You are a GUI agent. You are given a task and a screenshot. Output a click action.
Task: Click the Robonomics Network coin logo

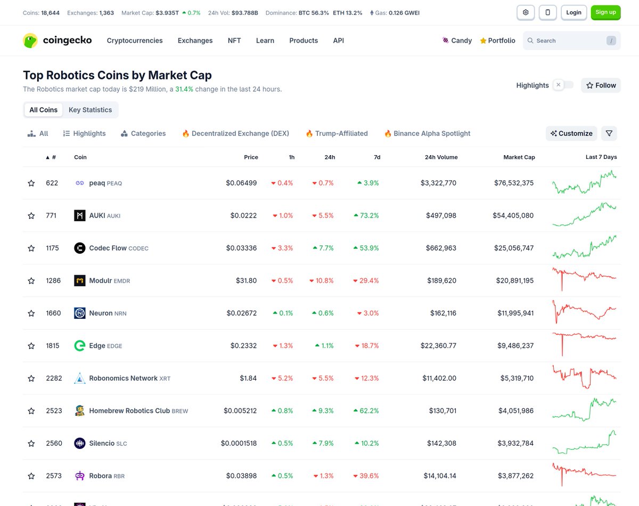[x=80, y=378]
